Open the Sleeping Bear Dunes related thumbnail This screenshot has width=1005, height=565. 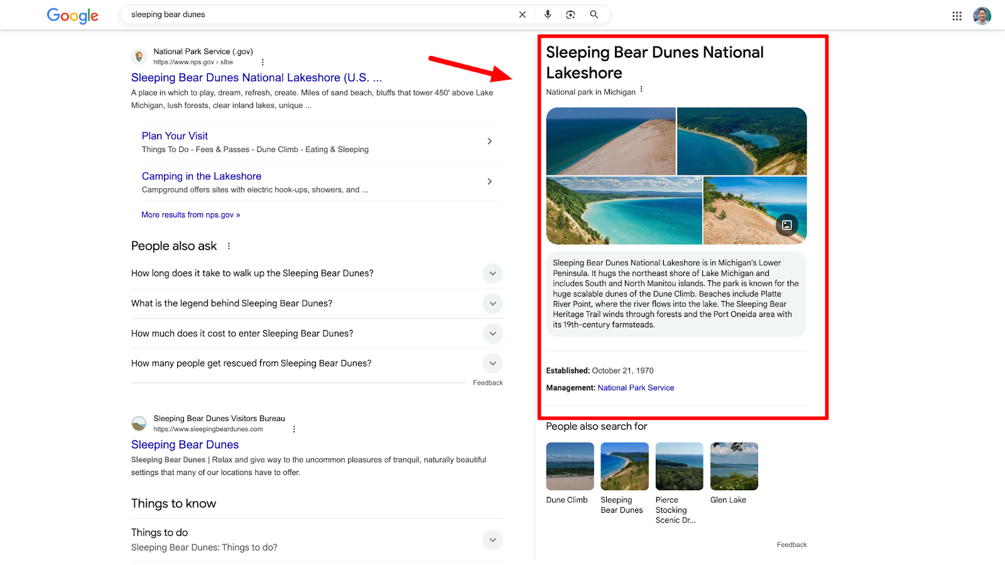pyautogui.click(x=624, y=466)
